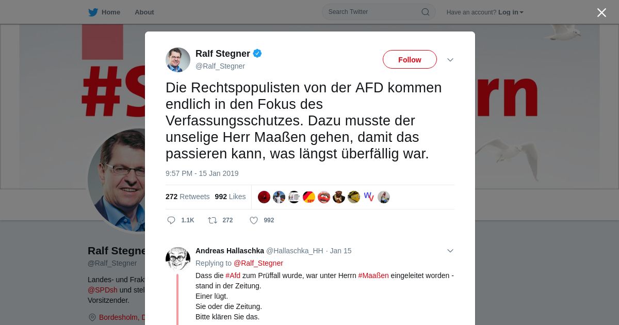619x325 pixels.
Task: Click the Twitter bird logo icon
Action: 93,12
